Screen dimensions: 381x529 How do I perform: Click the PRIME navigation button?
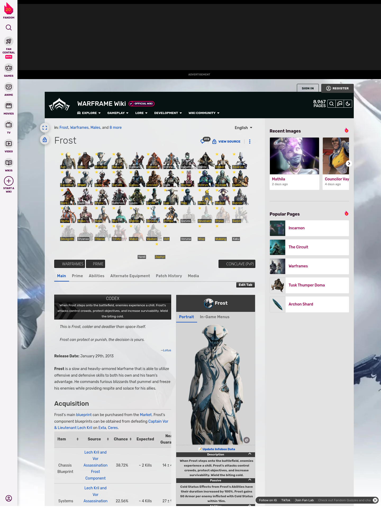96,264
